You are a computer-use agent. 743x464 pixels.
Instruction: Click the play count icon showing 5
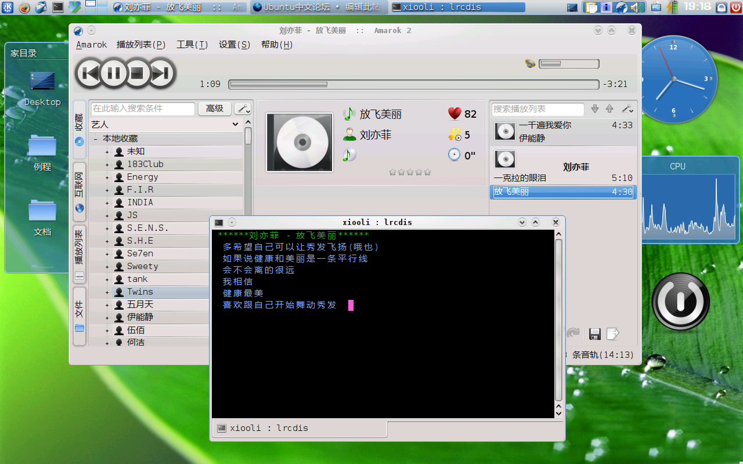point(455,135)
